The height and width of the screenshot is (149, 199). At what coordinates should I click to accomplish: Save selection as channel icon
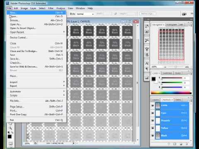coord(175,144)
